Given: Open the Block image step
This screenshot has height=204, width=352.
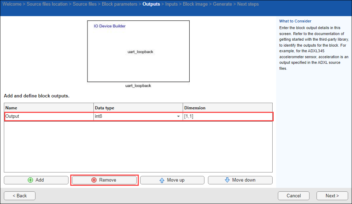Looking at the screenshot, I should coord(195,4).
